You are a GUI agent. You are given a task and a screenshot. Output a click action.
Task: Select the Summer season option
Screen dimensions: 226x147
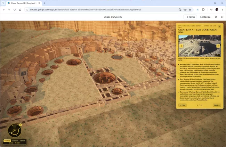[15, 141]
